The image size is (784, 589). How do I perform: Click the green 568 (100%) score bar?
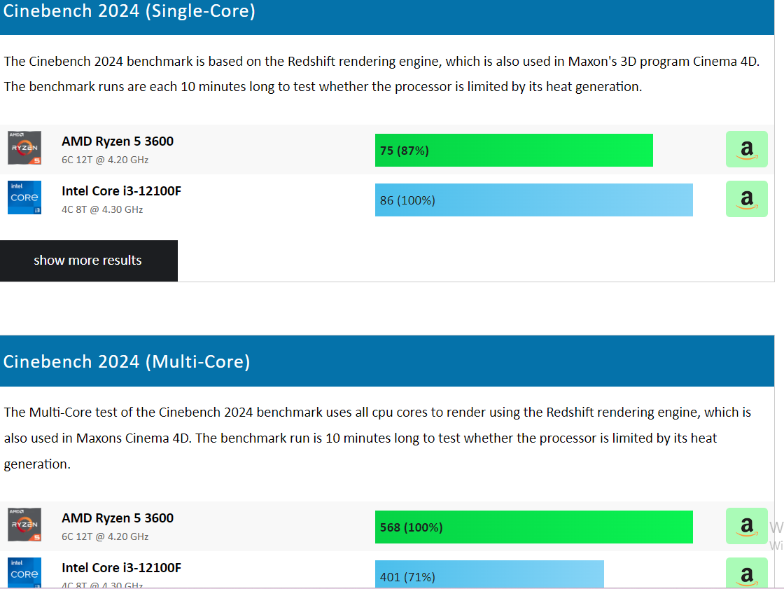pyautogui.click(x=533, y=527)
